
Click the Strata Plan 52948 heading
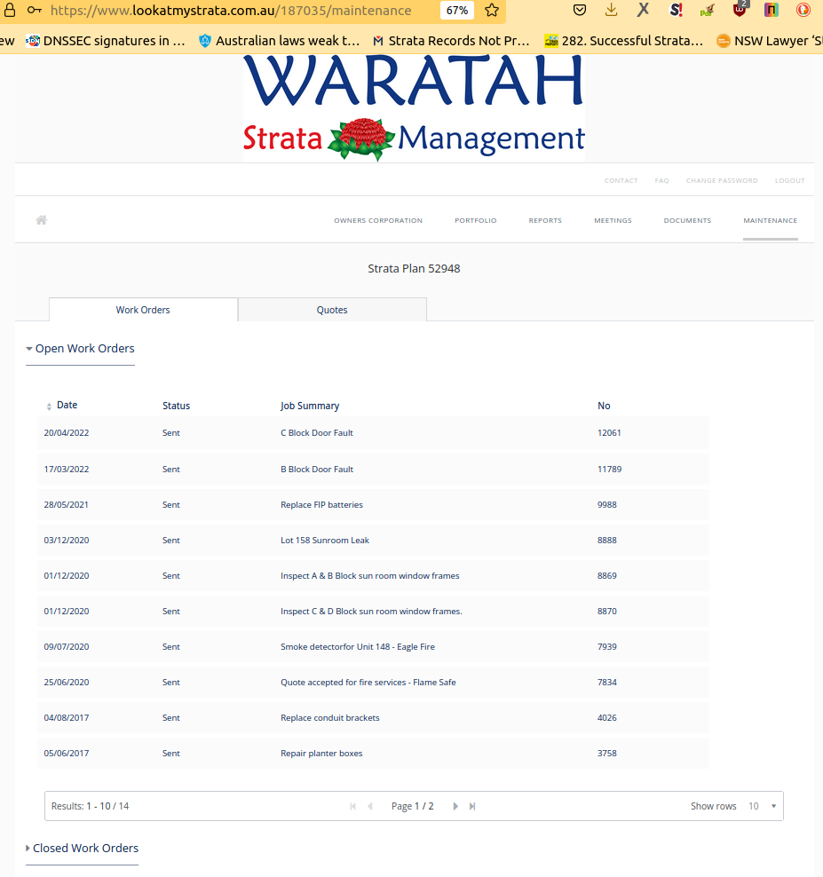click(414, 268)
